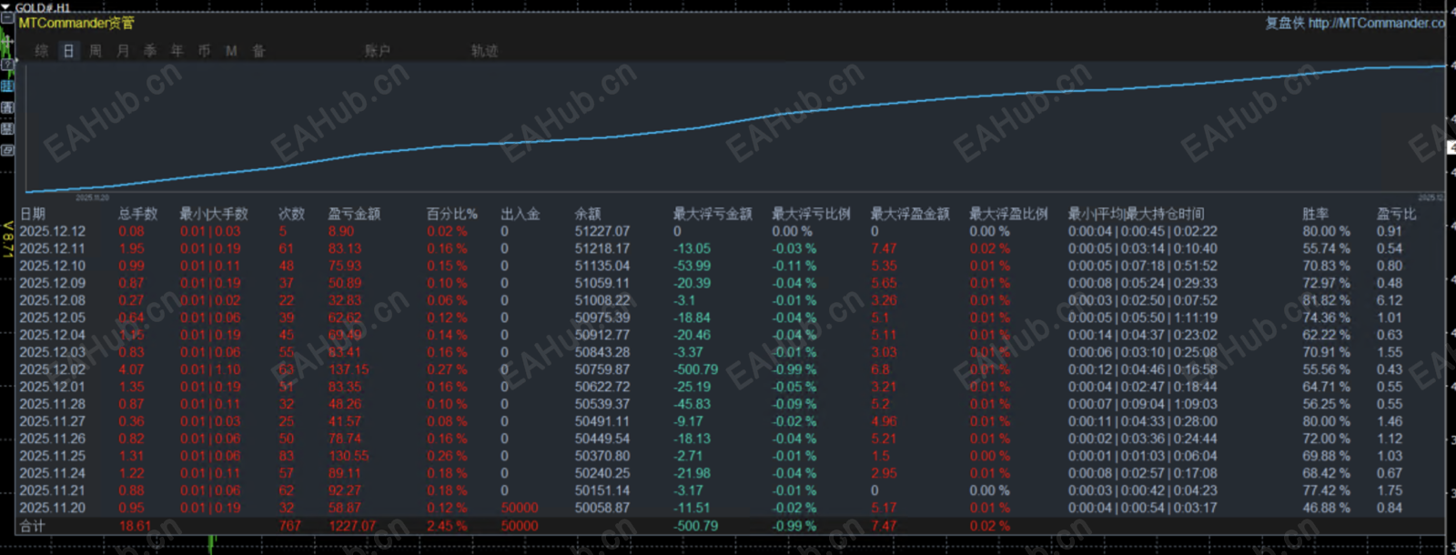Click holding time 0:00:04 | 0:00:45 | 0:02:22
Screen dimensions: 1456x555
click(1142, 231)
